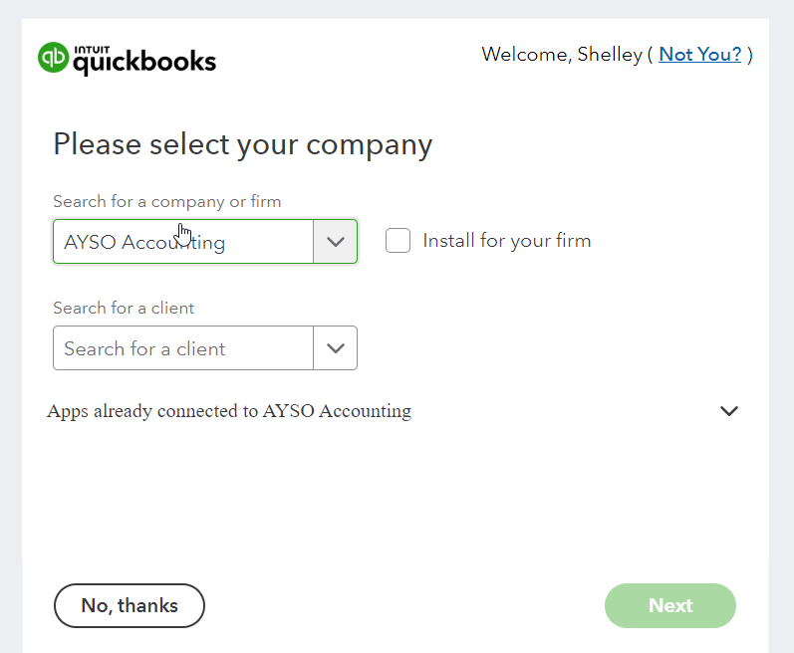
Task: Click the Install for your firm label
Action: 506,241
